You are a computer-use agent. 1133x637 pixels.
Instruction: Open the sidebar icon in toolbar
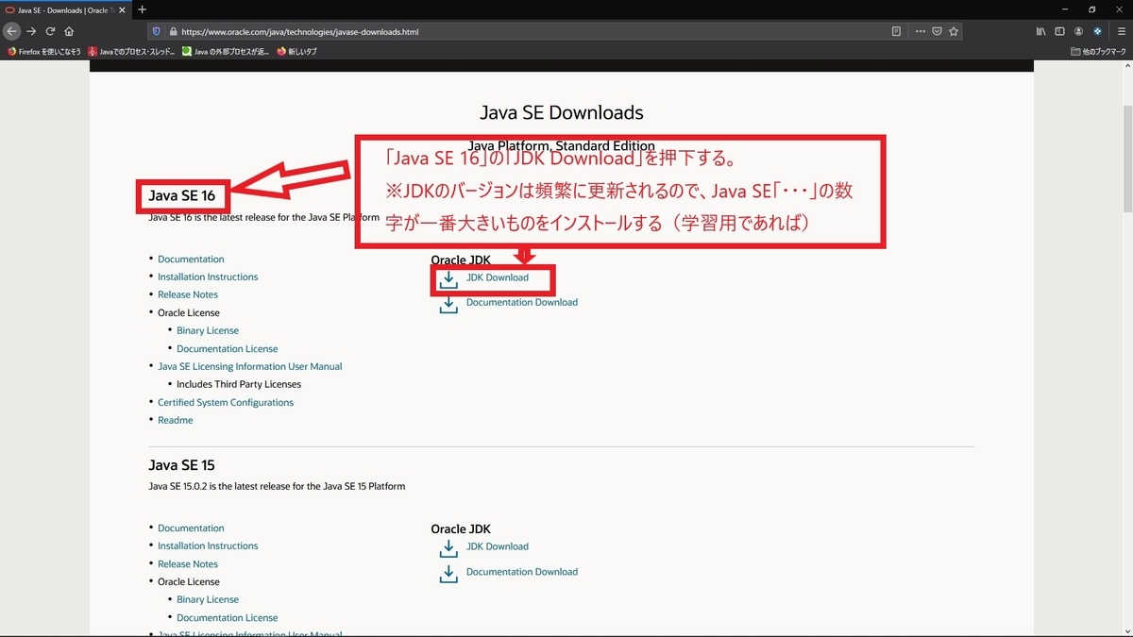[1059, 30]
